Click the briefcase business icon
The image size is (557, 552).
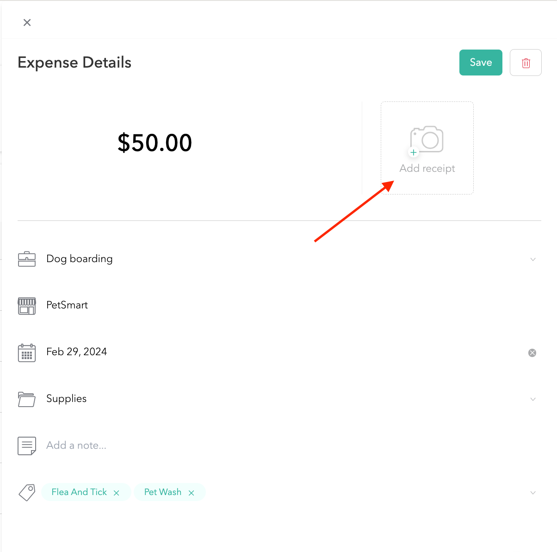27,259
